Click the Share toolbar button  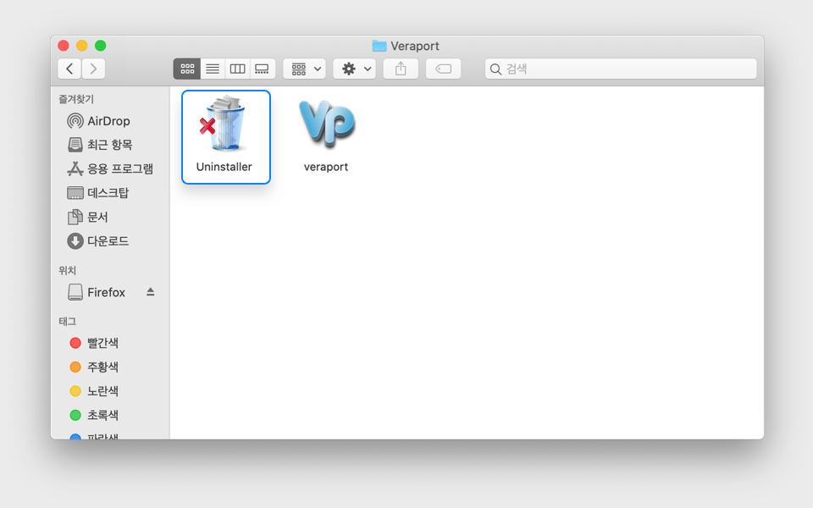(x=401, y=69)
